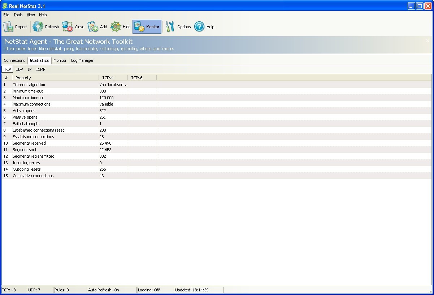Sort by the # column header
The width and height of the screenshot is (434, 295).
pyautogui.click(x=7, y=78)
